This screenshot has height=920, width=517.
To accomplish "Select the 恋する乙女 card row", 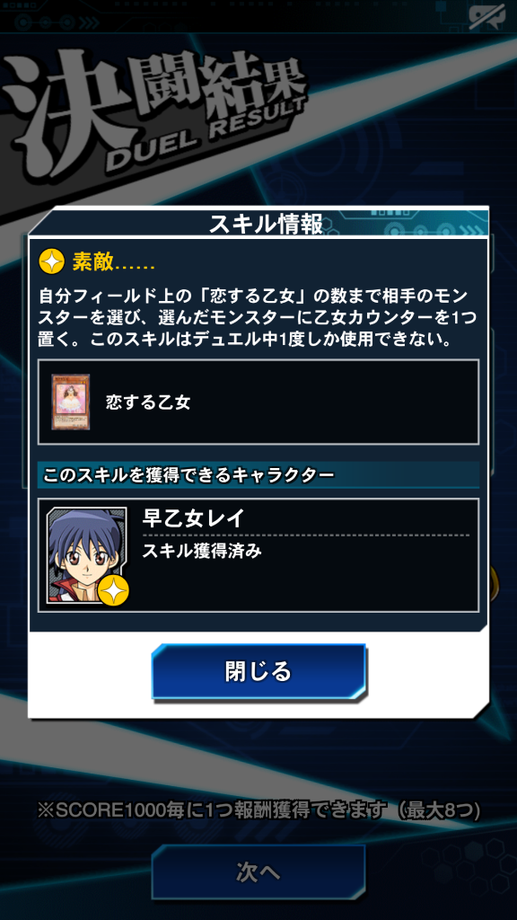I will [x=258, y=402].
